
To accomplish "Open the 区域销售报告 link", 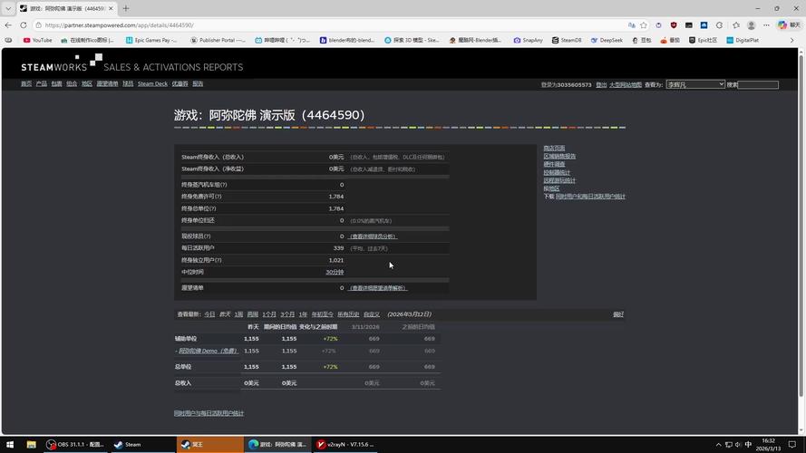I will pyautogui.click(x=559, y=156).
